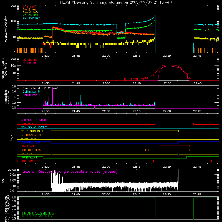The image size is (222, 222).
Task: Click the SC_IN_SUNLIGHT flag label
Action: (x=32, y=131)
